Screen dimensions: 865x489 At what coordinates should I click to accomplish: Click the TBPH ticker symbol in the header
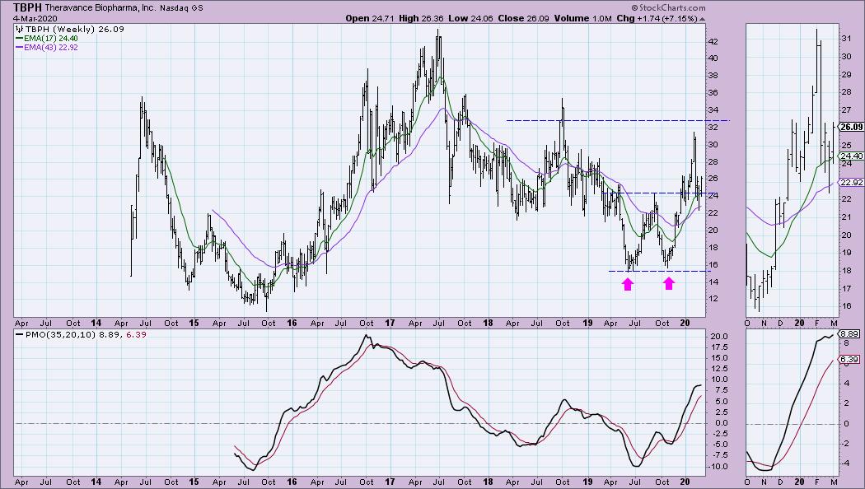pyautogui.click(x=27, y=7)
